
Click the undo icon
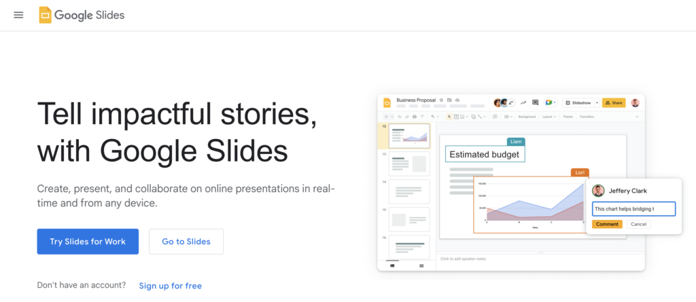pyautogui.click(x=400, y=117)
